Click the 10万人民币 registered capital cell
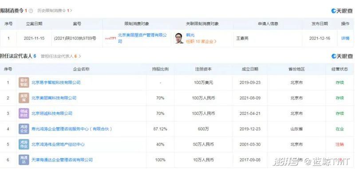The width and height of the screenshot is (355, 169). (203, 160)
